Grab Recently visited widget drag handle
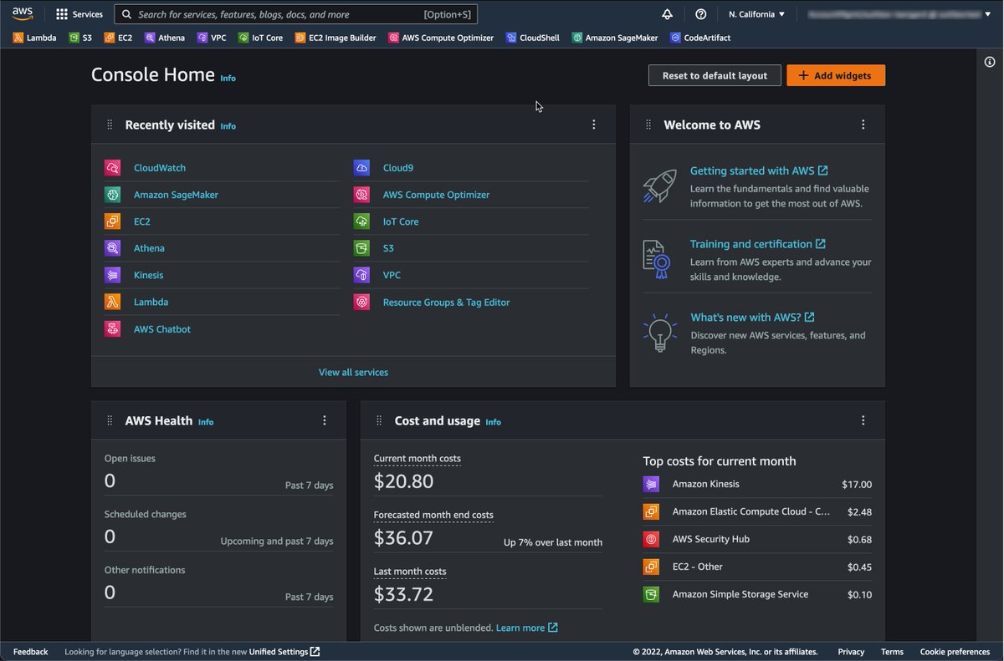Viewport: 1004px width, 661px height. (x=110, y=125)
